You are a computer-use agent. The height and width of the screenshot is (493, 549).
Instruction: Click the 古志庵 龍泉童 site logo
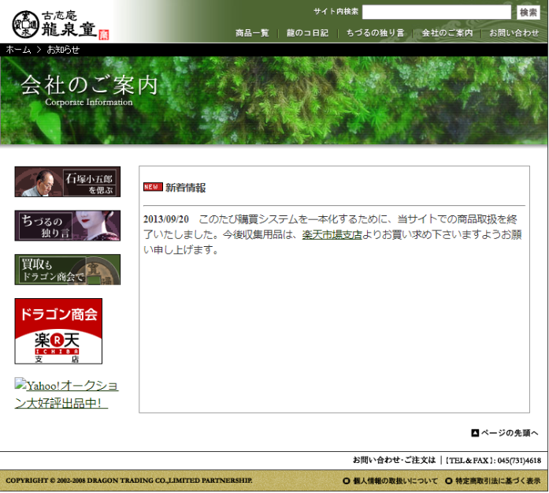coord(60,21)
